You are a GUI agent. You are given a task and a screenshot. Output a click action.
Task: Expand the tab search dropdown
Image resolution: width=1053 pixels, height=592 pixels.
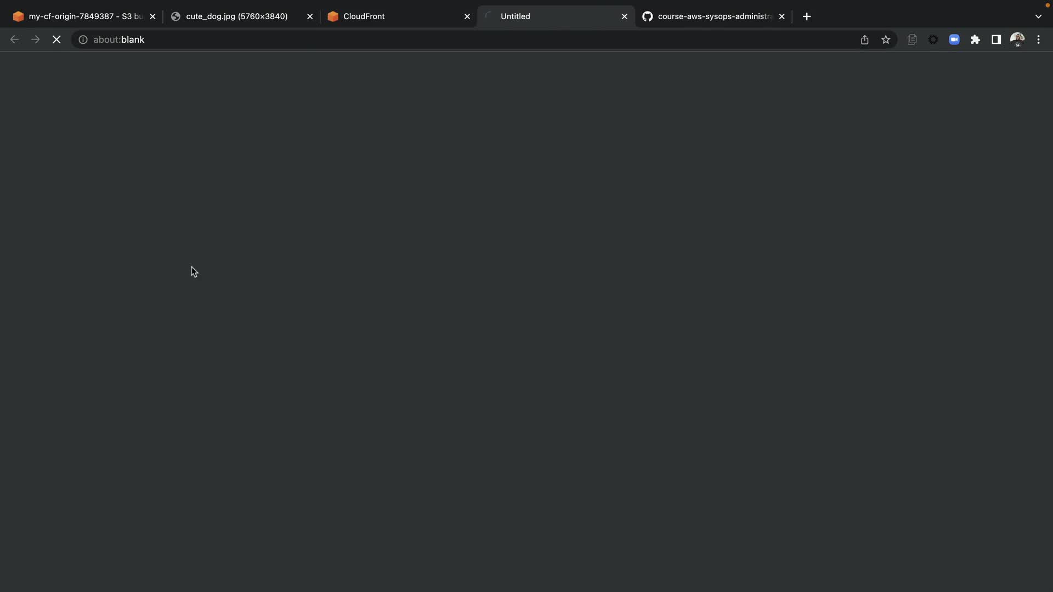coord(1038,16)
